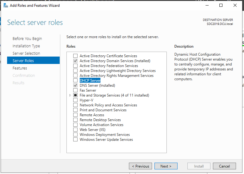Expand File and Storage Services tree
This screenshot has height=174, width=244.
click(70, 95)
